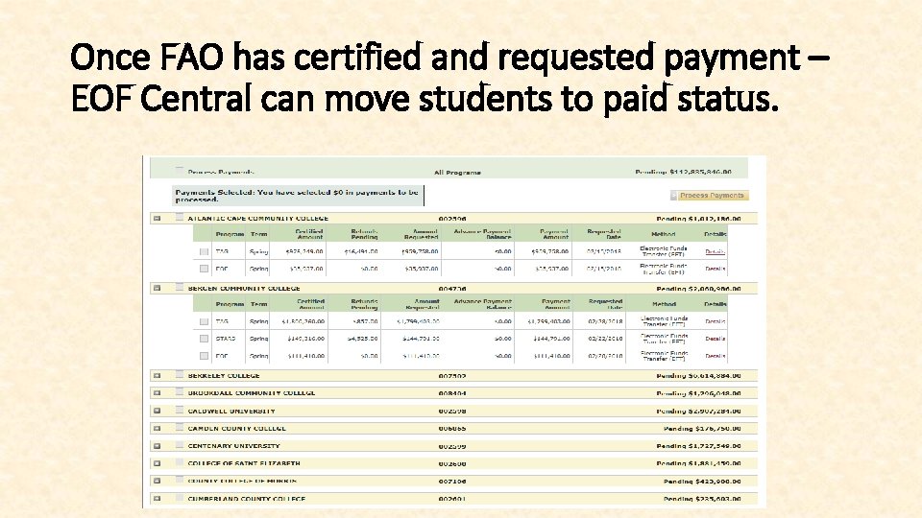Click the 'Payments Selected' message box
This screenshot has height=518, width=922.
(298, 196)
